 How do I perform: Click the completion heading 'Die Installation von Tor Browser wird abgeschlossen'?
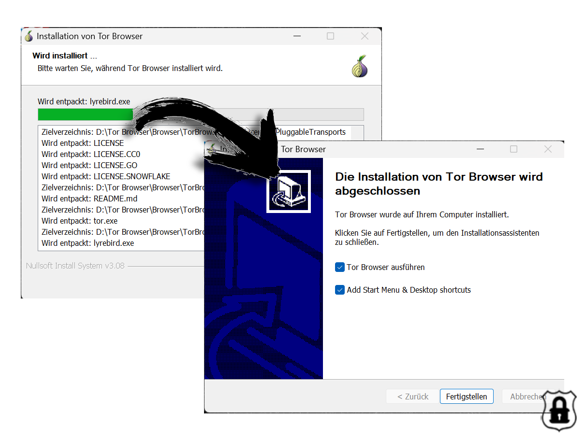point(439,184)
